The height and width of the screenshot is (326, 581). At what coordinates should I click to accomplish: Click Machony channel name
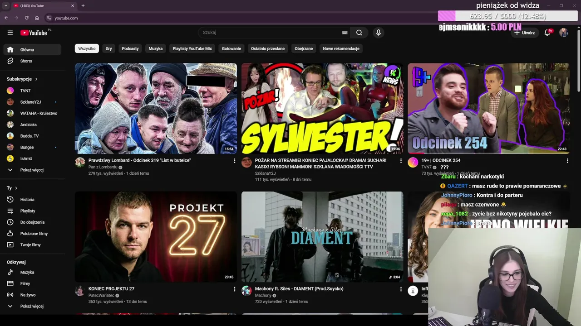point(263,295)
